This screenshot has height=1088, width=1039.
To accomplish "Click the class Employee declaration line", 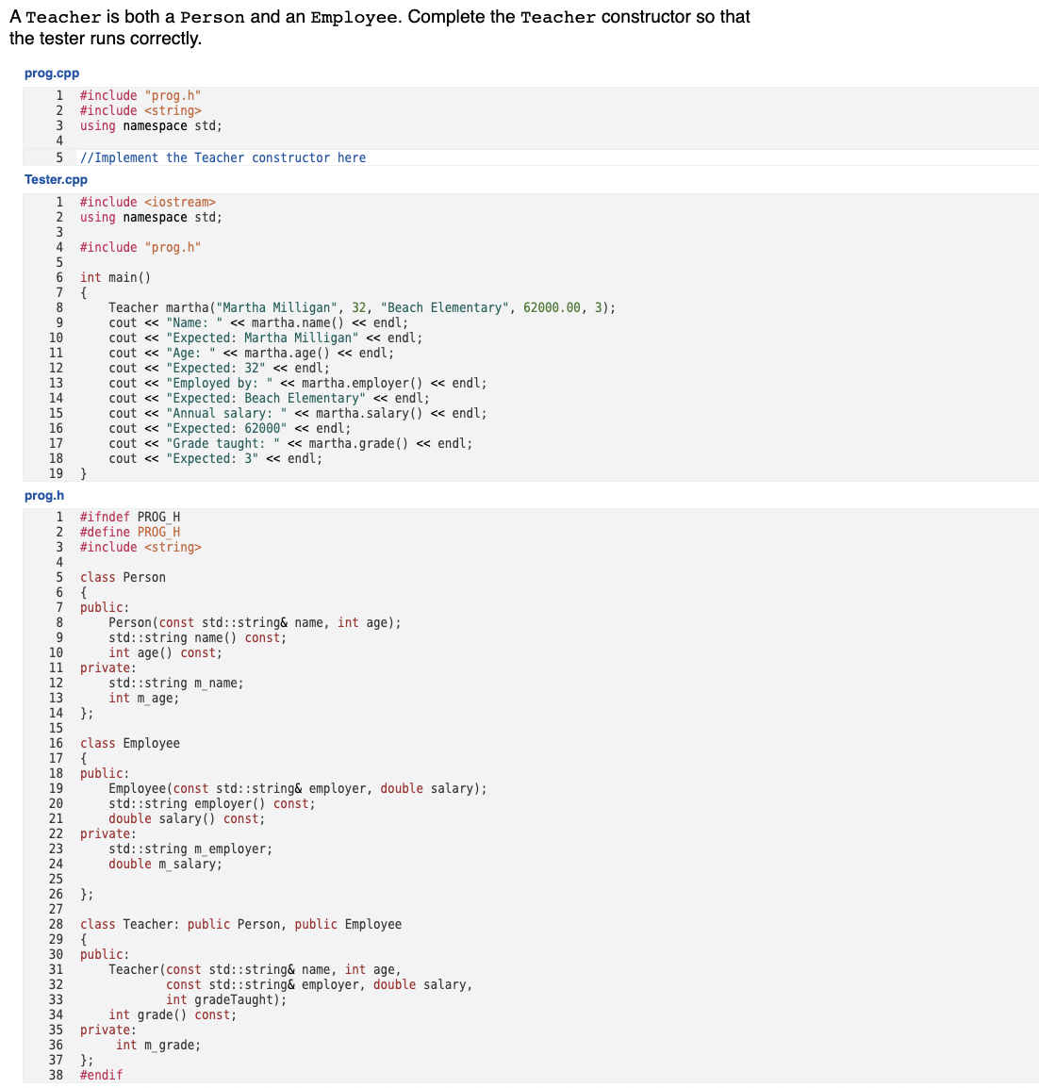I will (129, 743).
